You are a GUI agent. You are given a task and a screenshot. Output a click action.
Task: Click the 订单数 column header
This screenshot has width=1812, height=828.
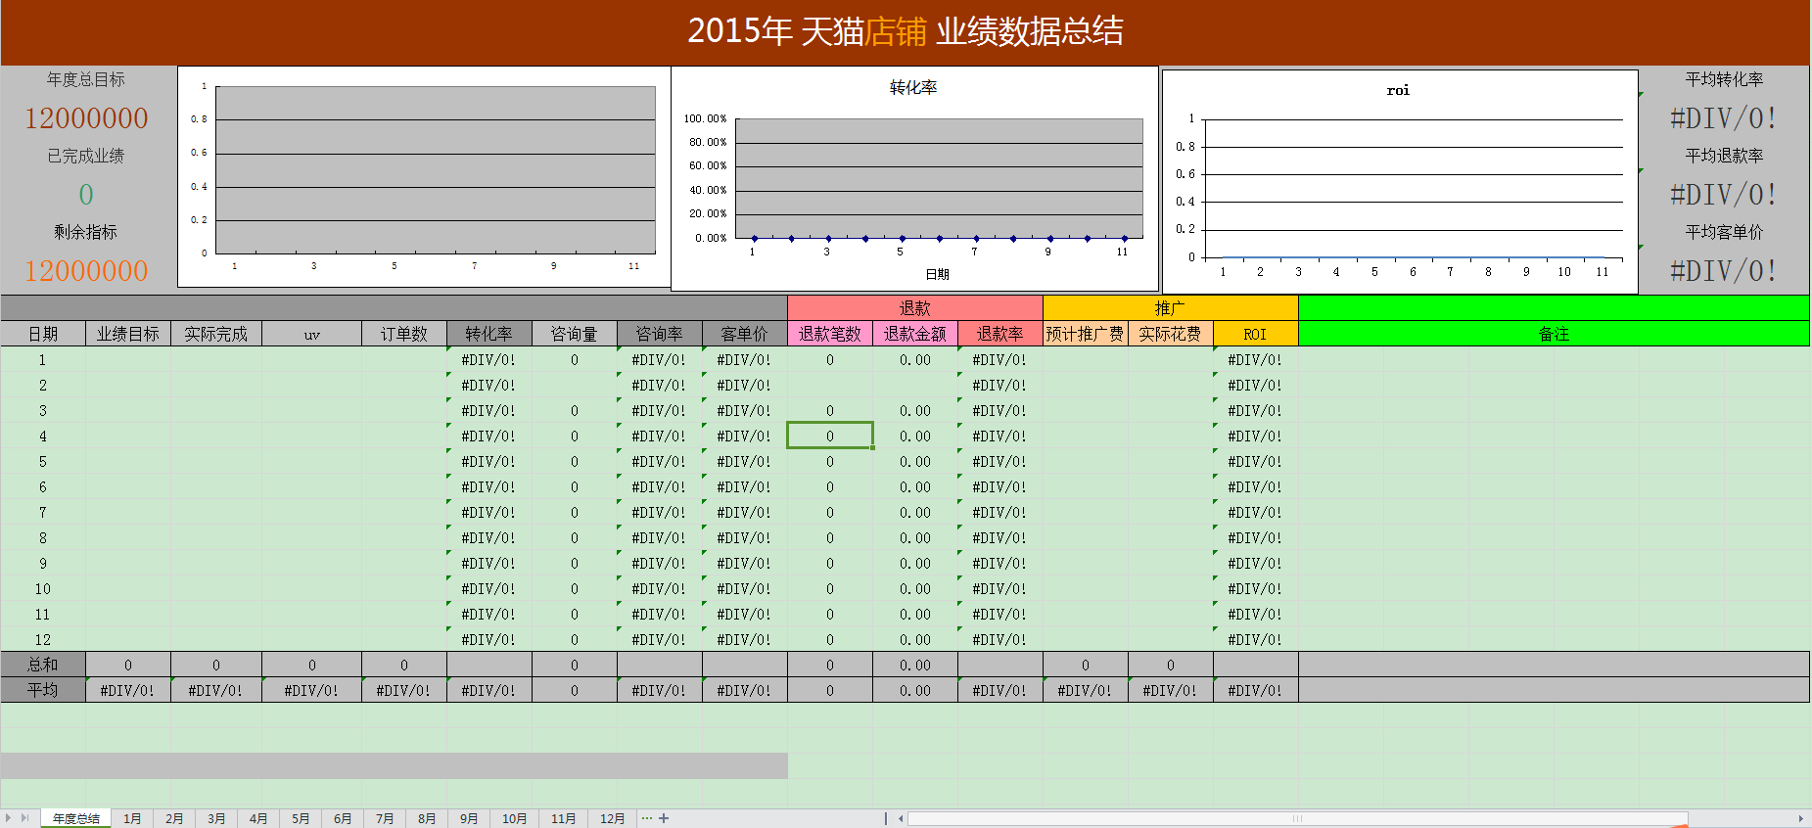coord(404,334)
